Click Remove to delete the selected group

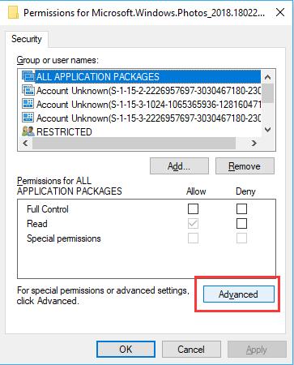(x=245, y=165)
